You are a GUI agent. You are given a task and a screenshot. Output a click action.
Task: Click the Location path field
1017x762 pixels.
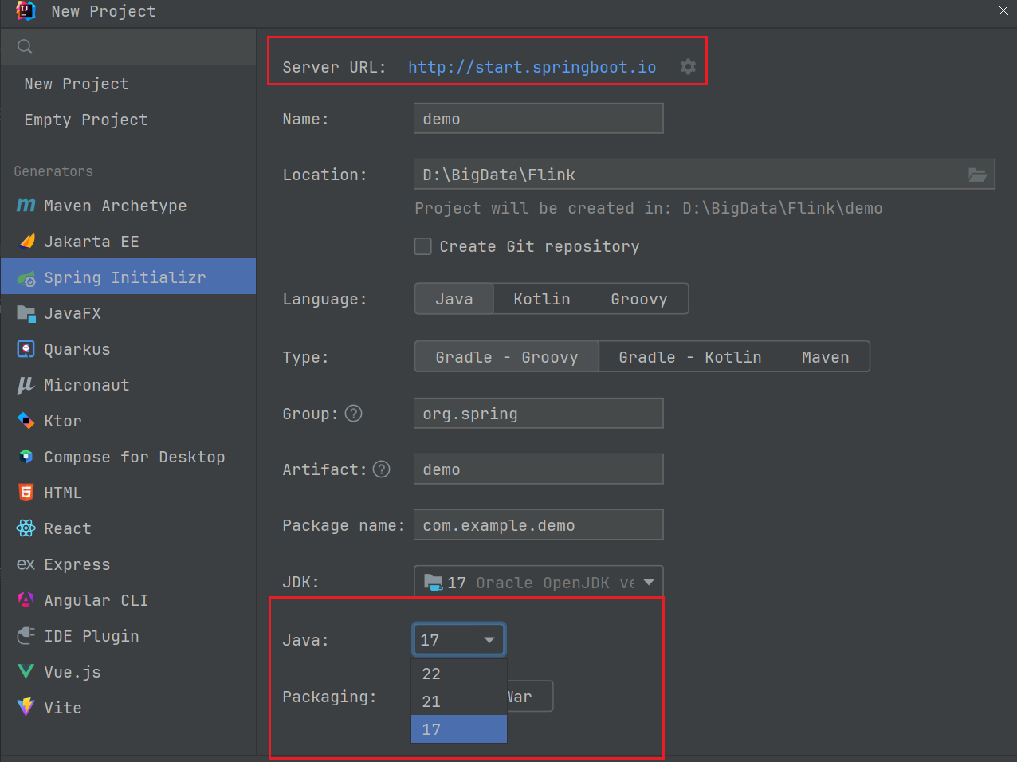click(x=705, y=174)
